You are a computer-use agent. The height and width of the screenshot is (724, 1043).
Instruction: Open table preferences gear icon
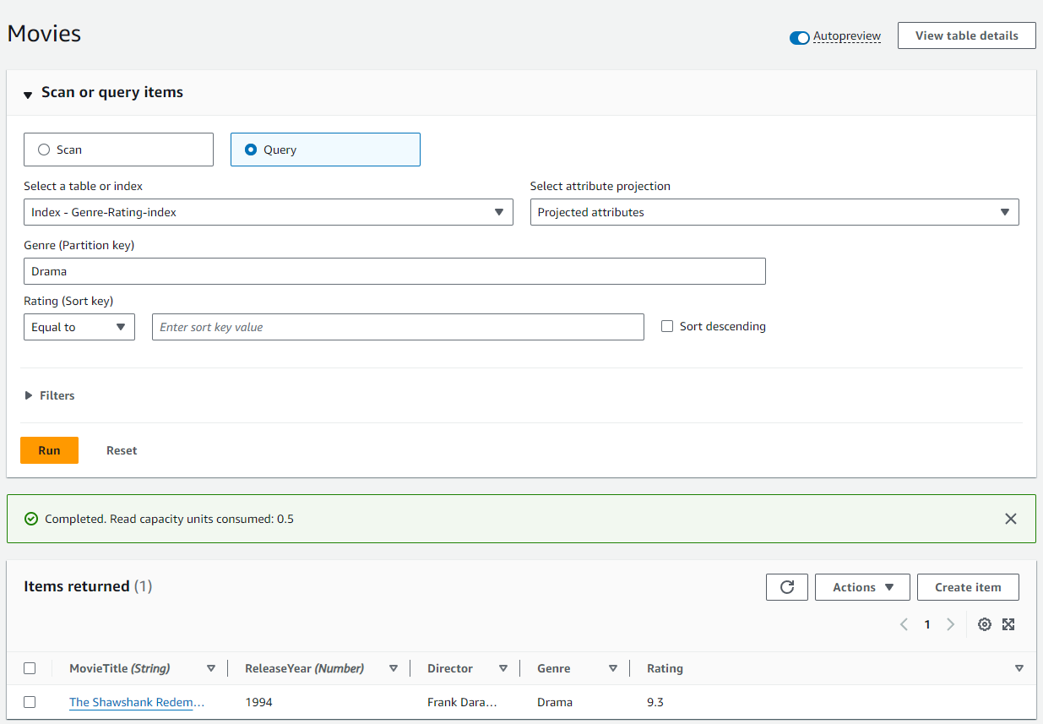984,624
